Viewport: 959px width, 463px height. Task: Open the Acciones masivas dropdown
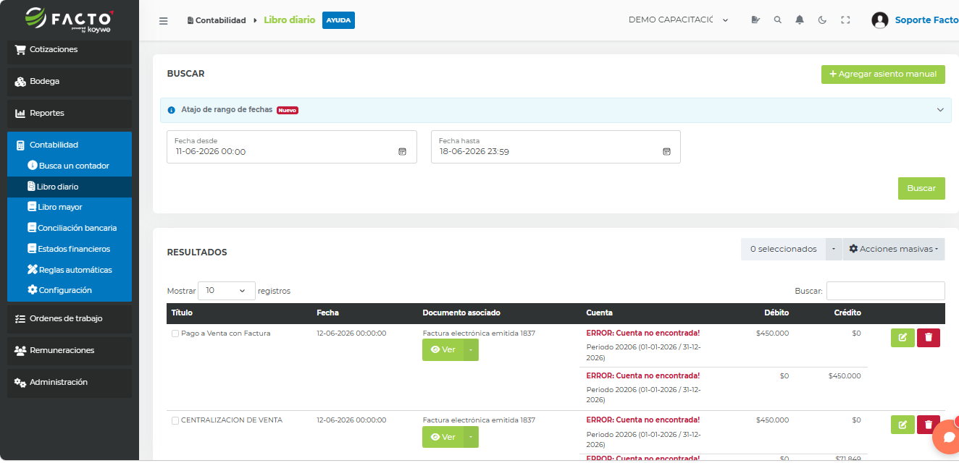tap(894, 249)
